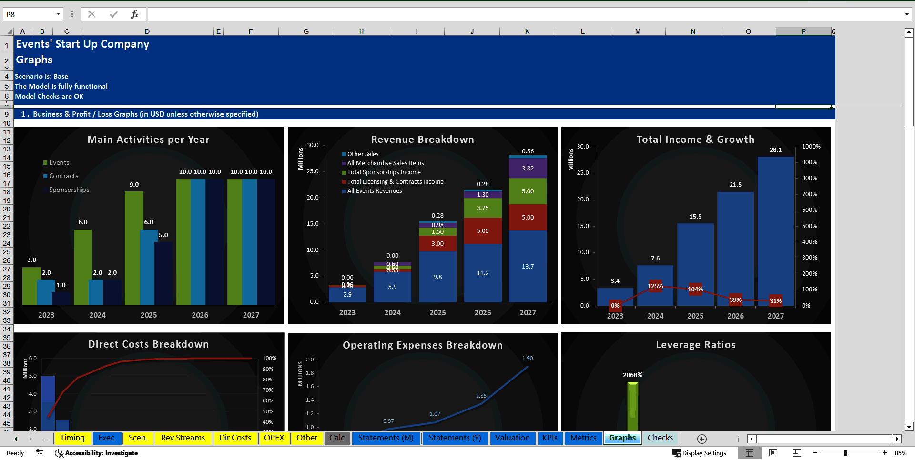Open the Valuation sheet tab
Screen dimensions: 915x460
coord(512,438)
